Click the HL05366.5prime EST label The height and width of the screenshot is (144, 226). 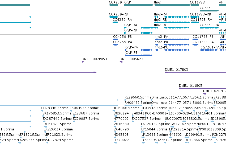pyautogui.click(x=126, y=108)
